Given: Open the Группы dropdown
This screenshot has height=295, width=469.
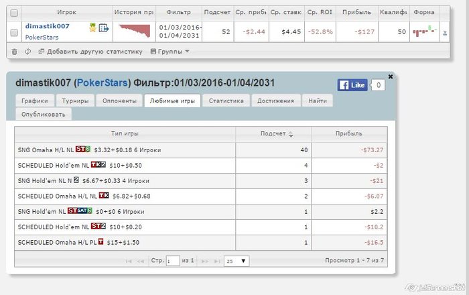Looking at the screenshot, I should click(x=170, y=52).
